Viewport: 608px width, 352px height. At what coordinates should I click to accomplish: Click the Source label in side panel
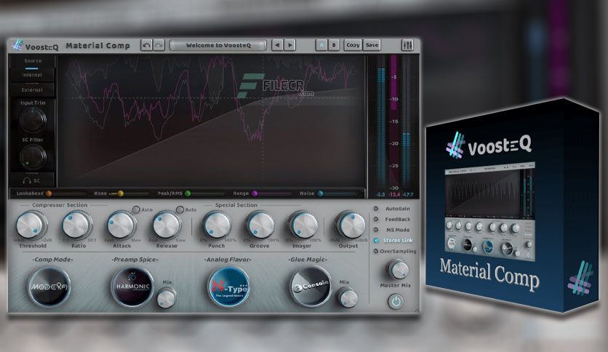pos(33,61)
